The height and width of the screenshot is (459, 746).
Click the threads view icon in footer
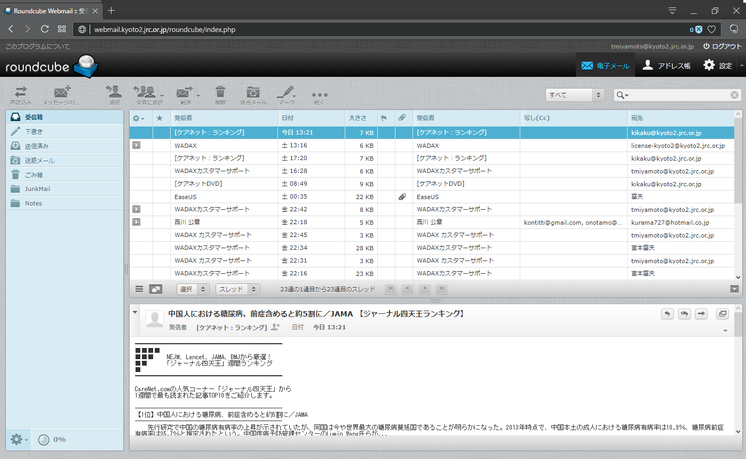pyautogui.click(x=155, y=289)
